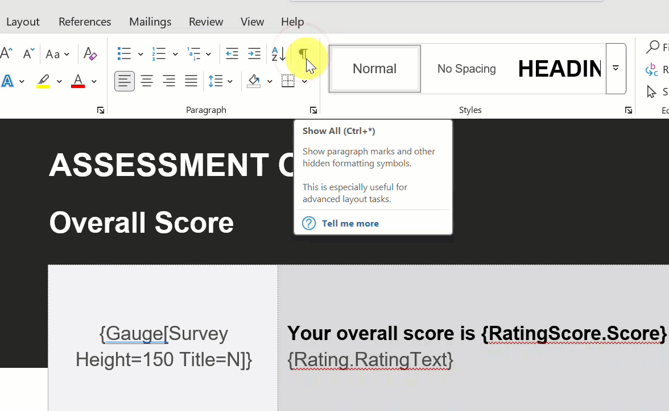Toggle Show All paragraph marks button
The image size is (669, 411).
click(303, 54)
